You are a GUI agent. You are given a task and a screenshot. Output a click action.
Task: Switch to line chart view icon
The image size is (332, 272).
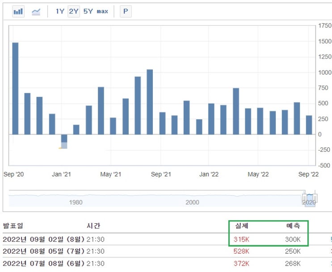36,12
